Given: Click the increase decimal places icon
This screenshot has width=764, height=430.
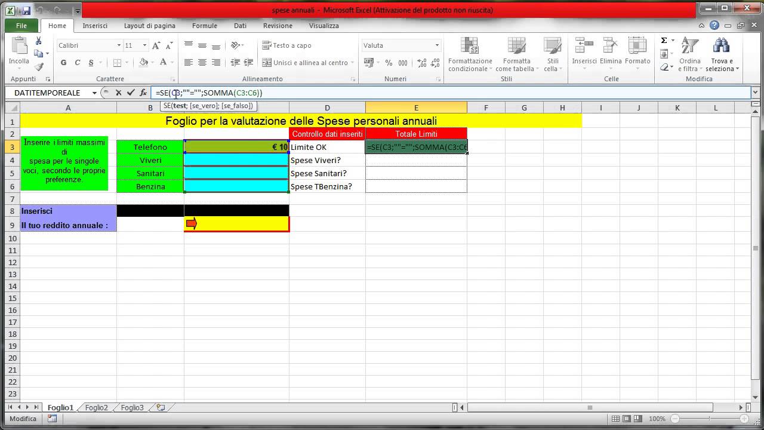Looking at the screenshot, I should (422, 63).
